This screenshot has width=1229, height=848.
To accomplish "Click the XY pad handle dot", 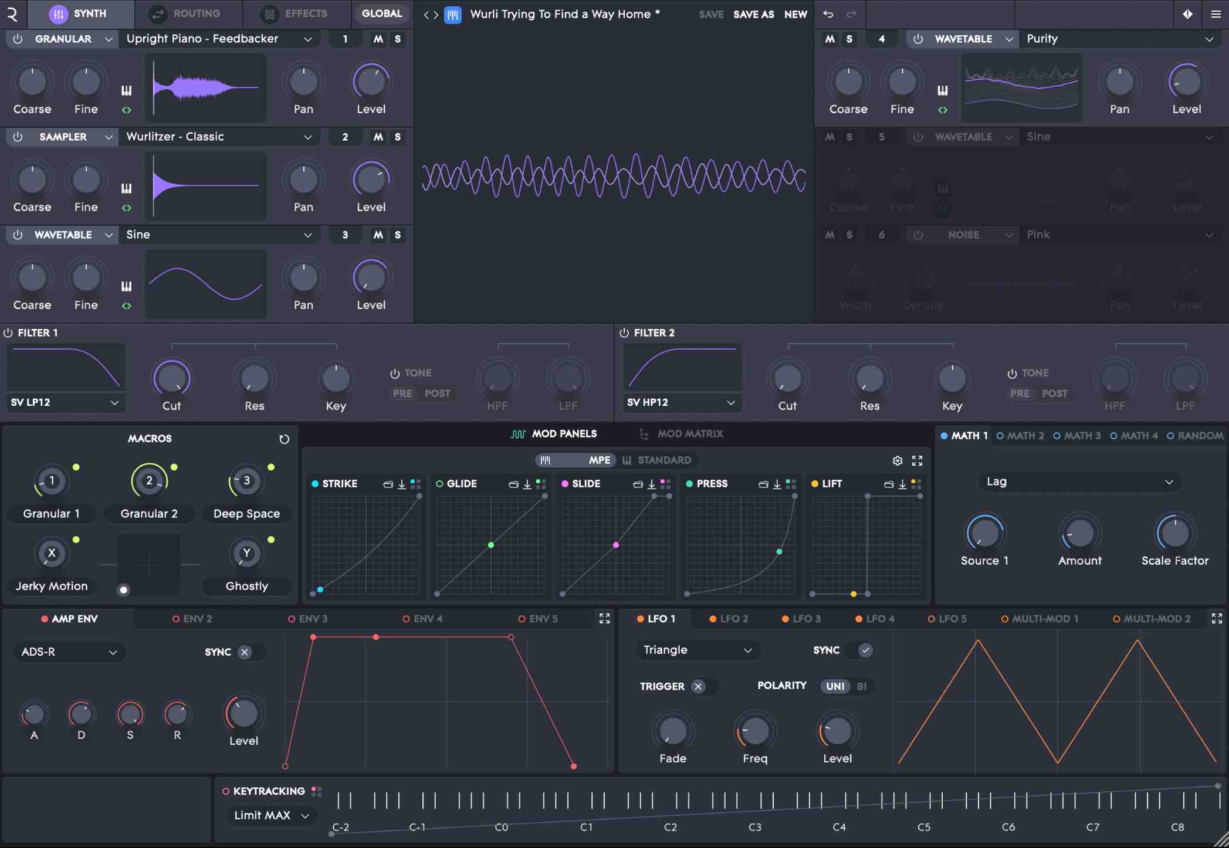I will pyautogui.click(x=123, y=590).
